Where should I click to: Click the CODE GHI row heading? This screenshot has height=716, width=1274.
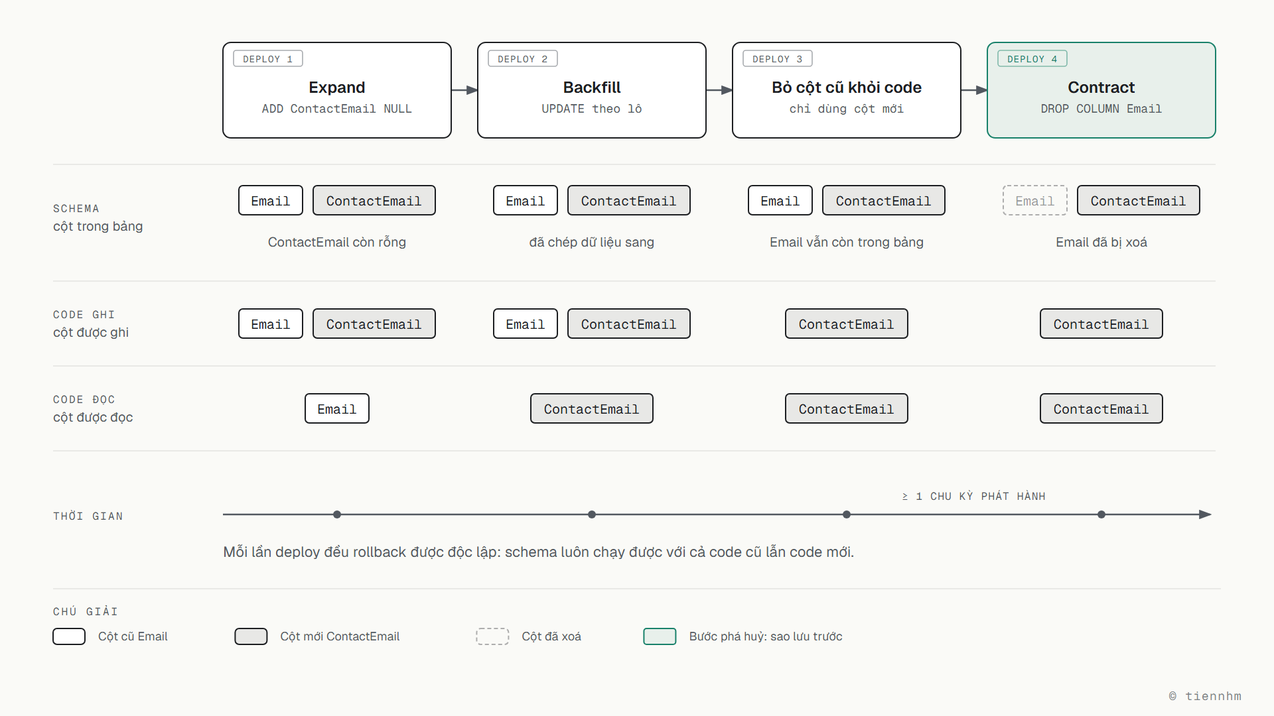point(84,315)
